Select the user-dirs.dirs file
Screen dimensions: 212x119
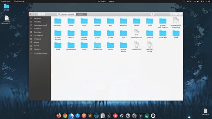click(136, 46)
